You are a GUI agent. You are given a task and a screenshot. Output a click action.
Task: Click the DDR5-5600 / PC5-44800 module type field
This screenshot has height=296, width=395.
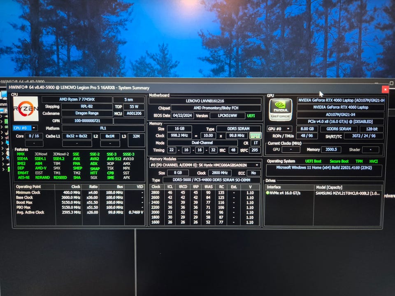point(211,180)
